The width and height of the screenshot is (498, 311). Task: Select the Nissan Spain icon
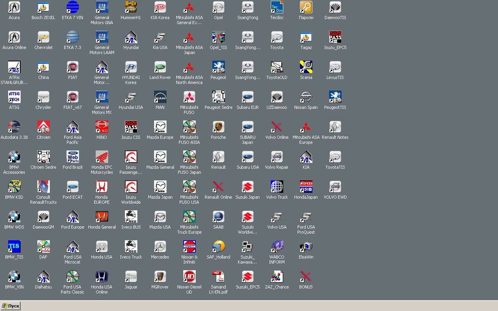(306, 97)
